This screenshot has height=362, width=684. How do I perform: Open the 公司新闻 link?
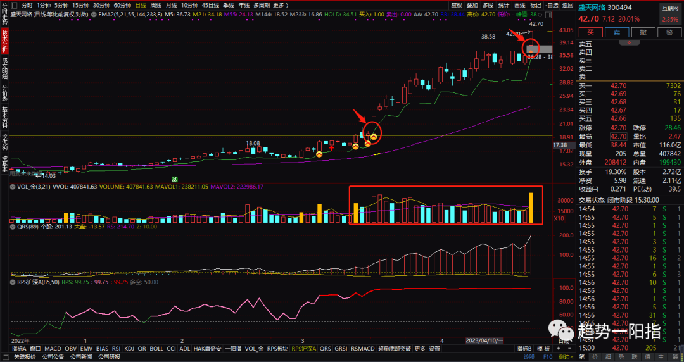80,357
